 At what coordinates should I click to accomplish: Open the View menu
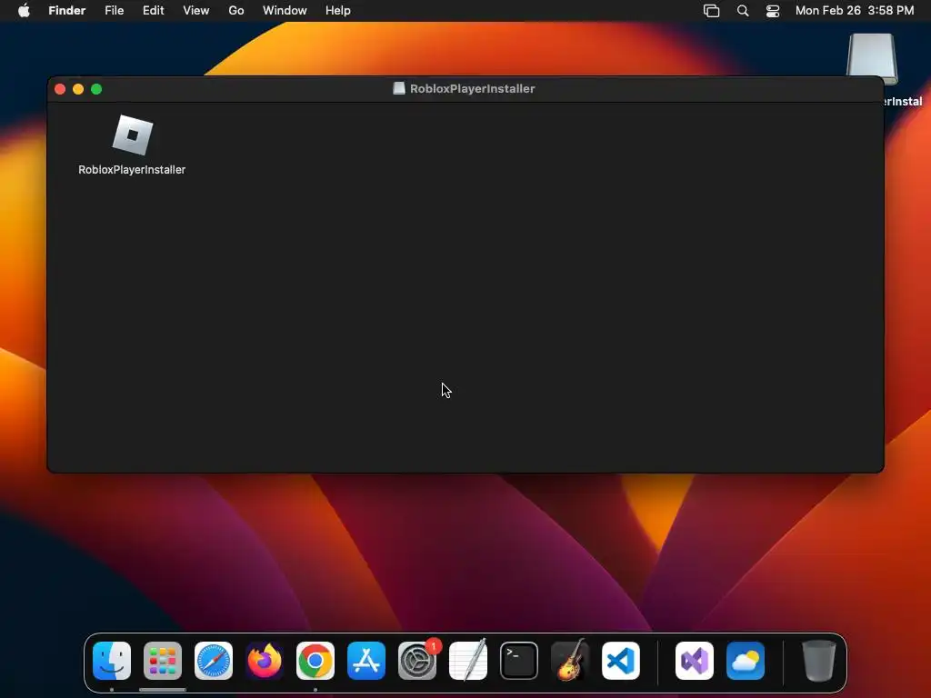pyautogui.click(x=196, y=11)
